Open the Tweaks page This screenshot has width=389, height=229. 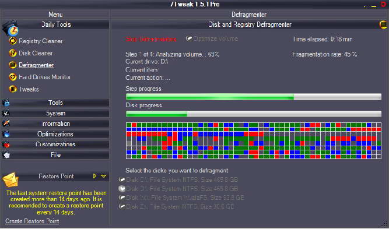click(x=29, y=89)
